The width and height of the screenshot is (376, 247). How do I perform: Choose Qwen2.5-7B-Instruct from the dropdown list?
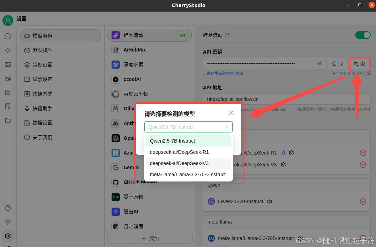coord(188,141)
